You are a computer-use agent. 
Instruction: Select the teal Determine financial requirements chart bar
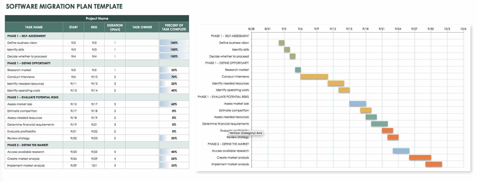pyautogui.click(x=379, y=124)
